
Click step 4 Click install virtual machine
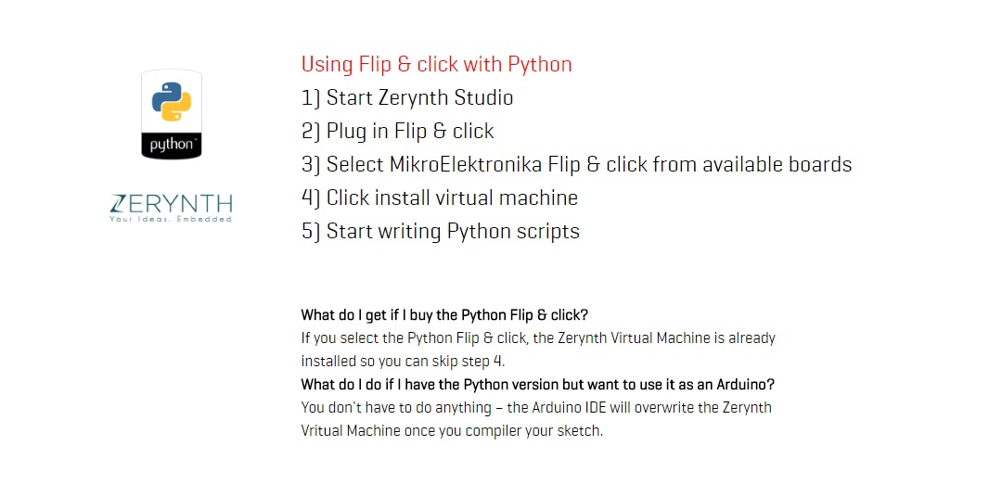point(440,197)
